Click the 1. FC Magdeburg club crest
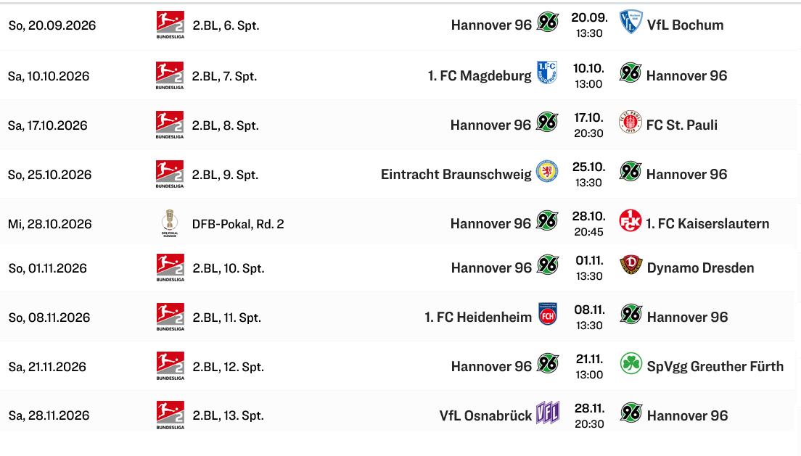 (546, 72)
